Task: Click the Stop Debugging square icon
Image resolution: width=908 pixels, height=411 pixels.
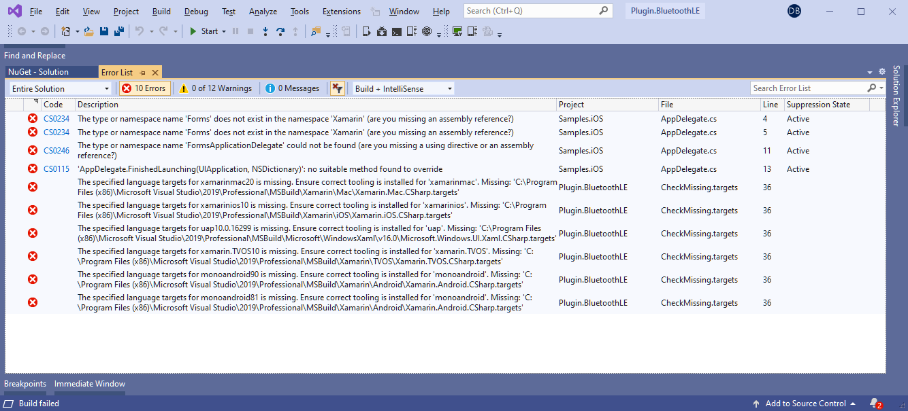Action: click(x=250, y=31)
